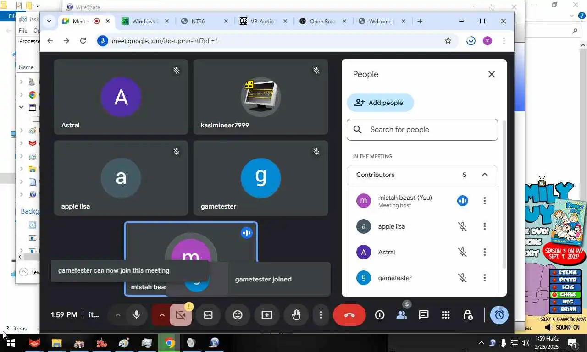Open more actions for apple lisa
The image size is (587, 352).
(485, 226)
